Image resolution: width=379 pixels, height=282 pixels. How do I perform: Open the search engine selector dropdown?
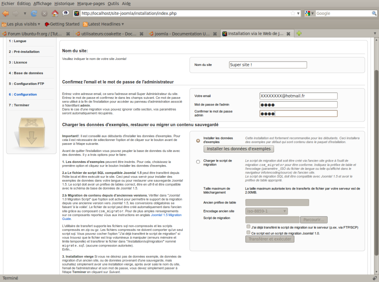point(310,14)
